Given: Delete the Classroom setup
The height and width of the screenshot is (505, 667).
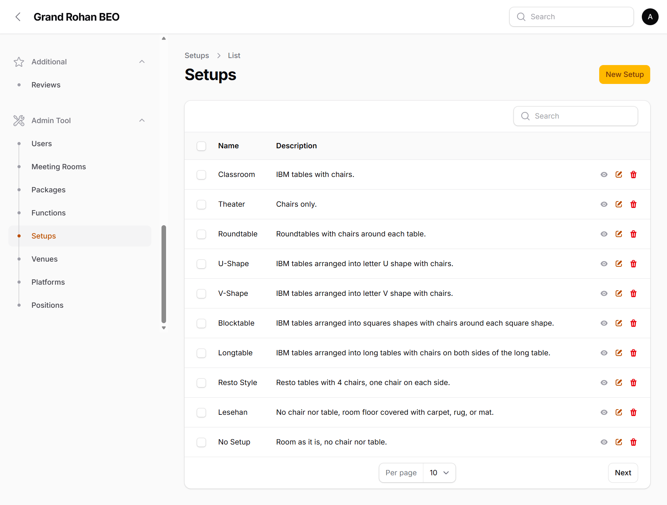Looking at the screenshot, I should (x=633, y=175).
